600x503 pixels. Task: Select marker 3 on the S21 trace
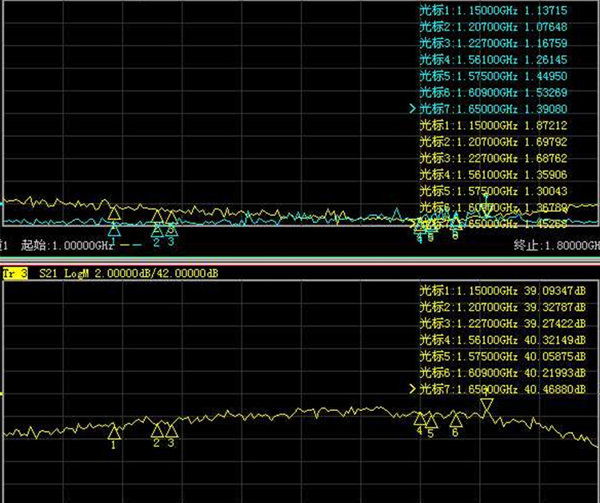(171, 430)
